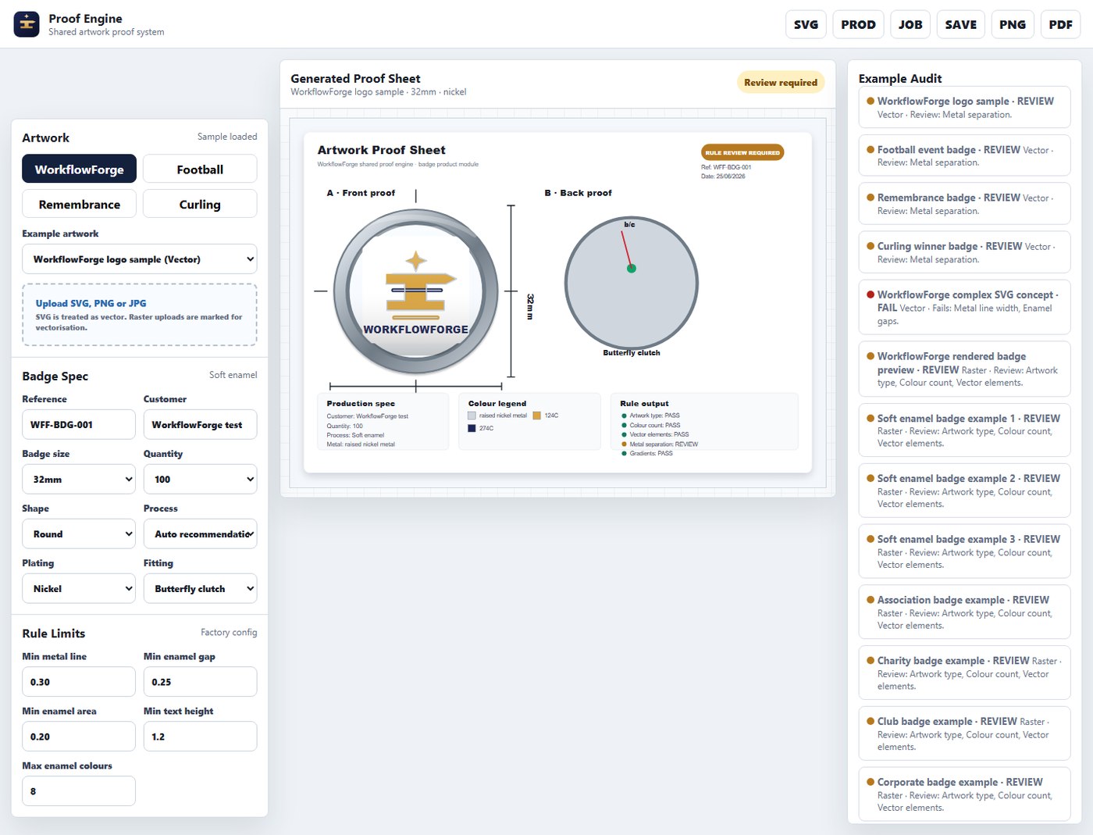Open the WorkflowForge rendered badge preview entry
The width and height of the screenshot is (1093, 835).
(964, 369)
